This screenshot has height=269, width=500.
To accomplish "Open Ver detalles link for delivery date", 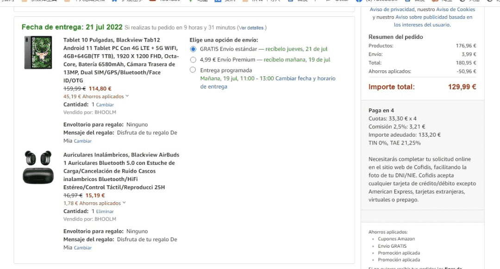I will [x=251, y=28].
